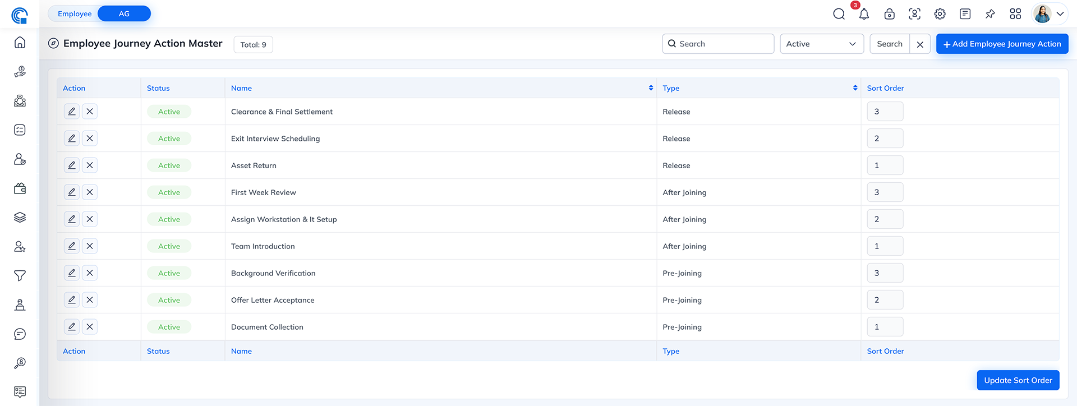The width and height of the screenshot is (1077, 406).
Task: Click the chat bubble icon in sidebar
Action: (20, 334)
